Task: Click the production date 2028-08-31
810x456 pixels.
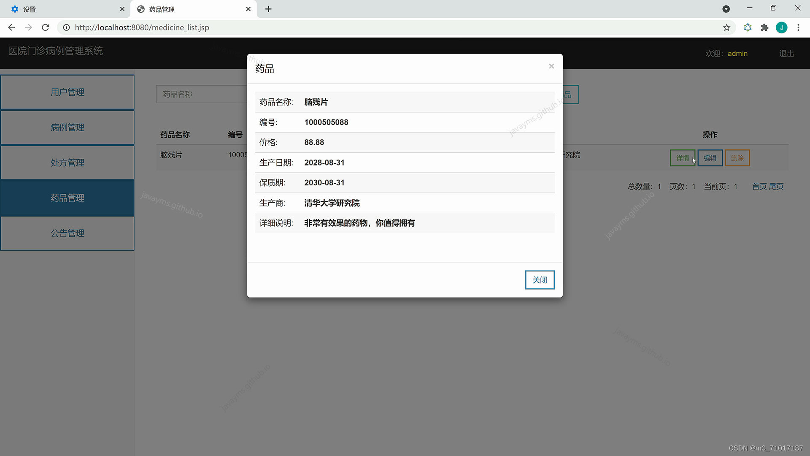Action: [324, 163]
